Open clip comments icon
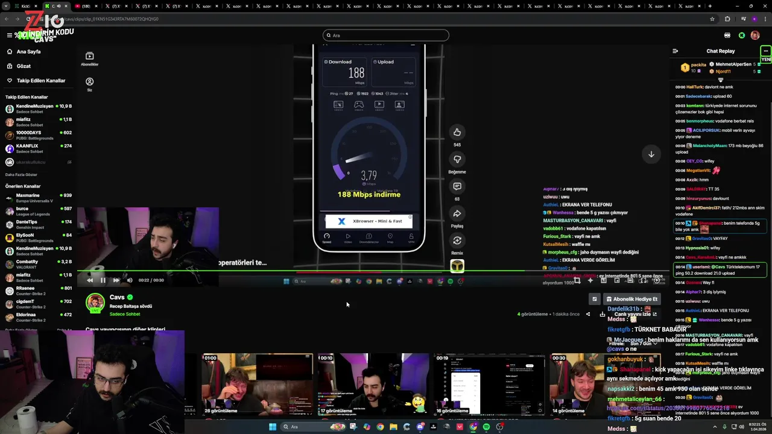 [457, 186]
